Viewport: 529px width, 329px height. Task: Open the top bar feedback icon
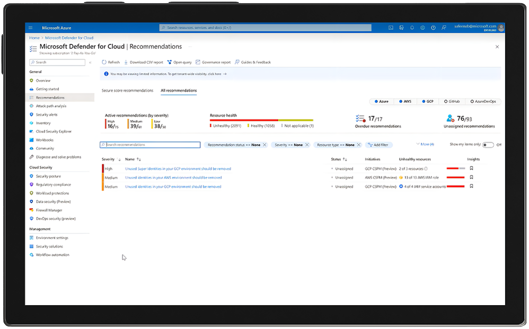[444, 28]
